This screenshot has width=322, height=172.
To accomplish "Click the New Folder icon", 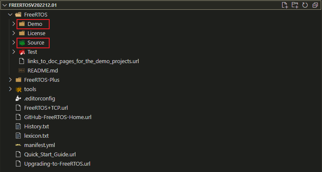I will [295, 6].
